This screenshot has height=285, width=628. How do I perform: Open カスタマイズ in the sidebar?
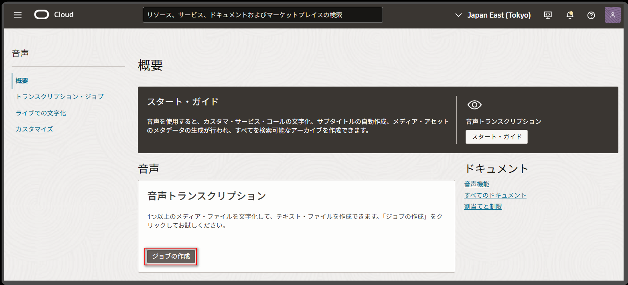pos(34,129)
